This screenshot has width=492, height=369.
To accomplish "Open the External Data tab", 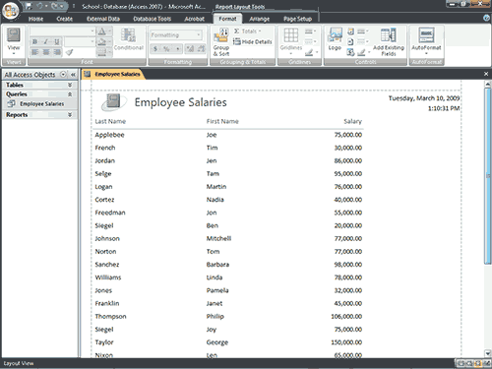I will (x=103, y=19).
